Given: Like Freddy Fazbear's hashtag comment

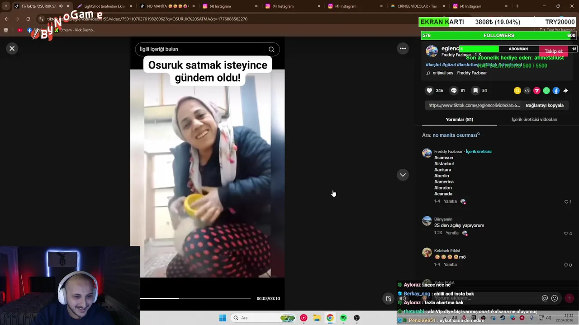Looking at the screenshot, I should pos(566,202).
